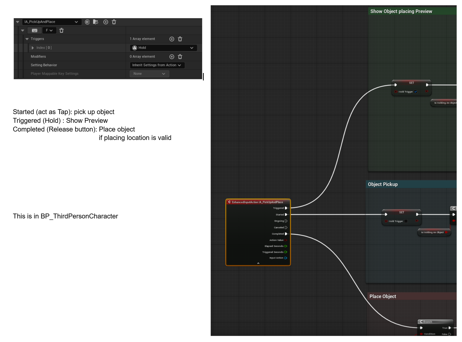Open the Inherit Settings from Action dropdown
The image size is (462, 342).
[x=157, y=65]
